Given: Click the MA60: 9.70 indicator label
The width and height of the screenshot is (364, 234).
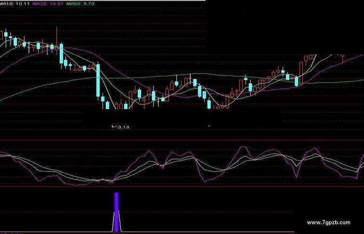Looking at the screenshot, I should (80, 4).
